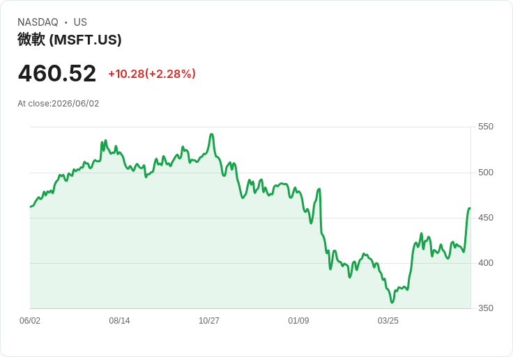
Task: Click the 400 price axis label
Action: (x=486, y=263)
